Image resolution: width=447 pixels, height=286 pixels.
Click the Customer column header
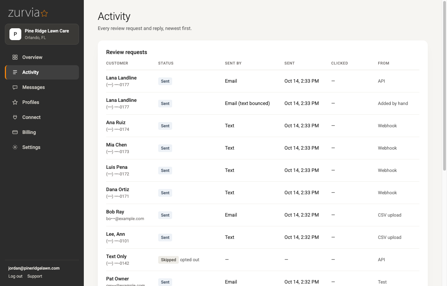tap(117, 63)
